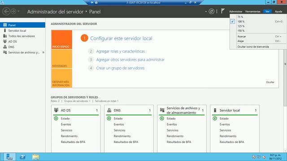Image resolution: width=287 pixels, height=161 pixels.
Task: Select the checked 100 % zoom option
Action: pos(241,21)
